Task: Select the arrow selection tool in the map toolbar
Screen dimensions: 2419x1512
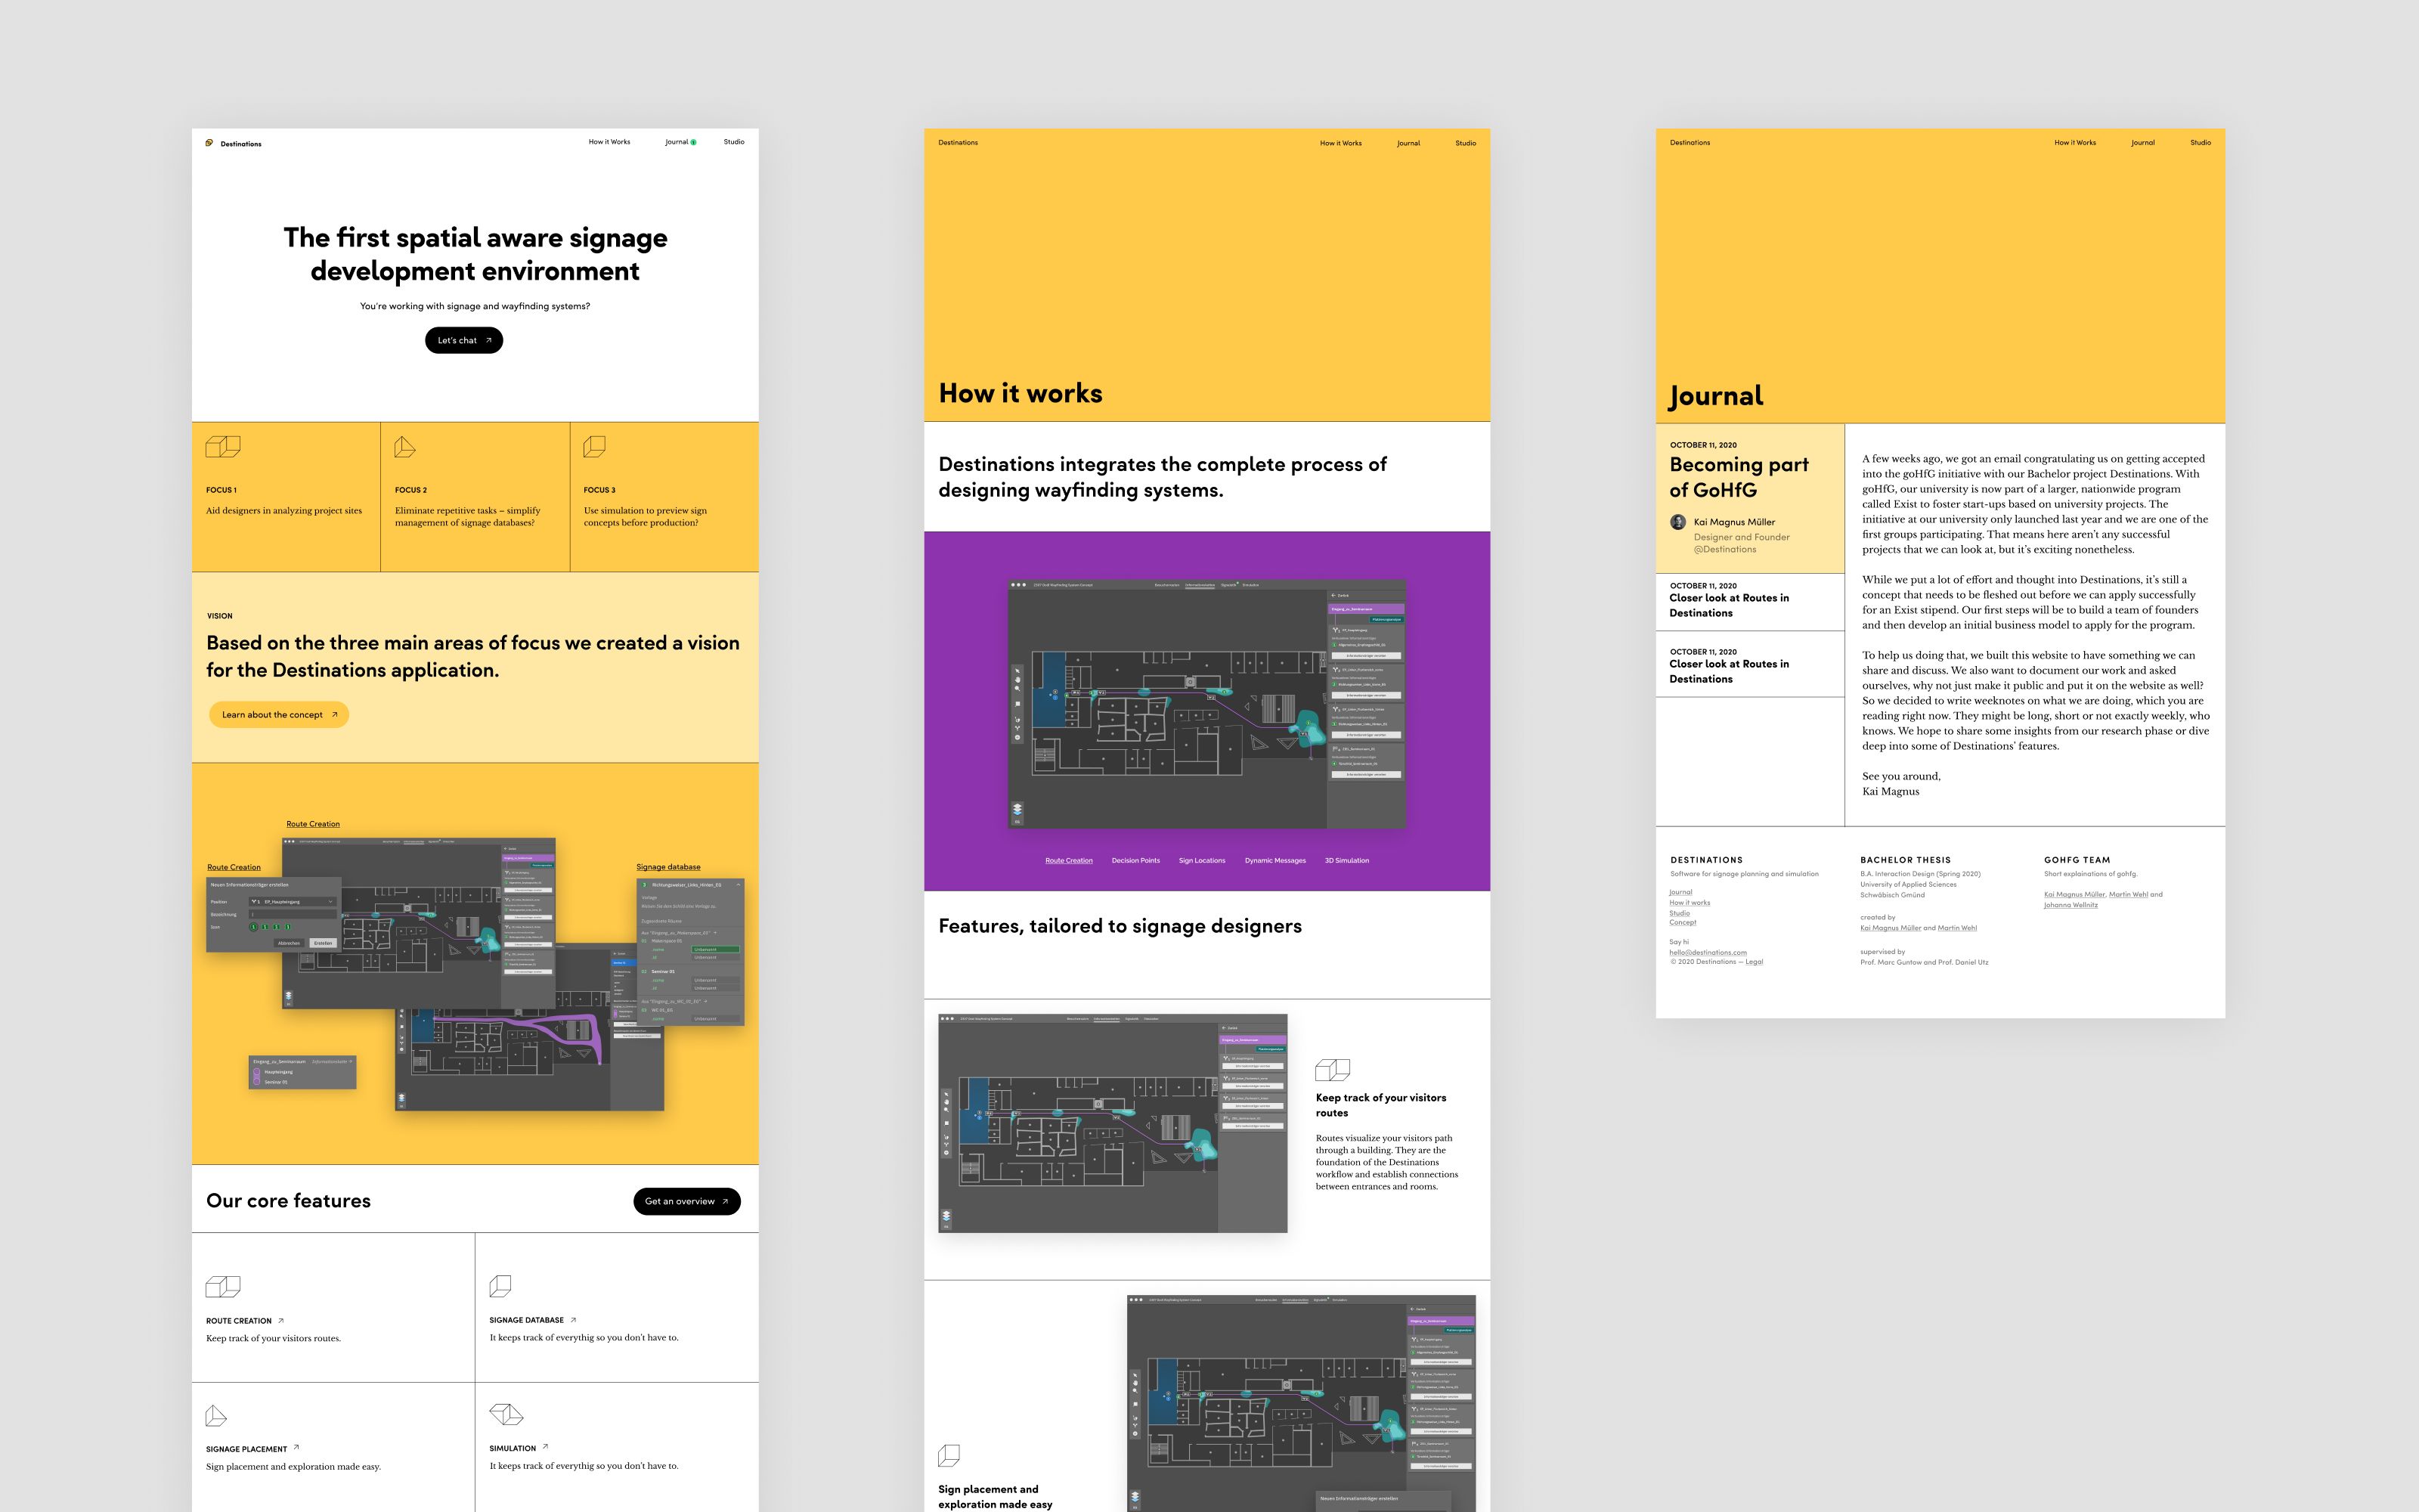Action: point(1017,671)
